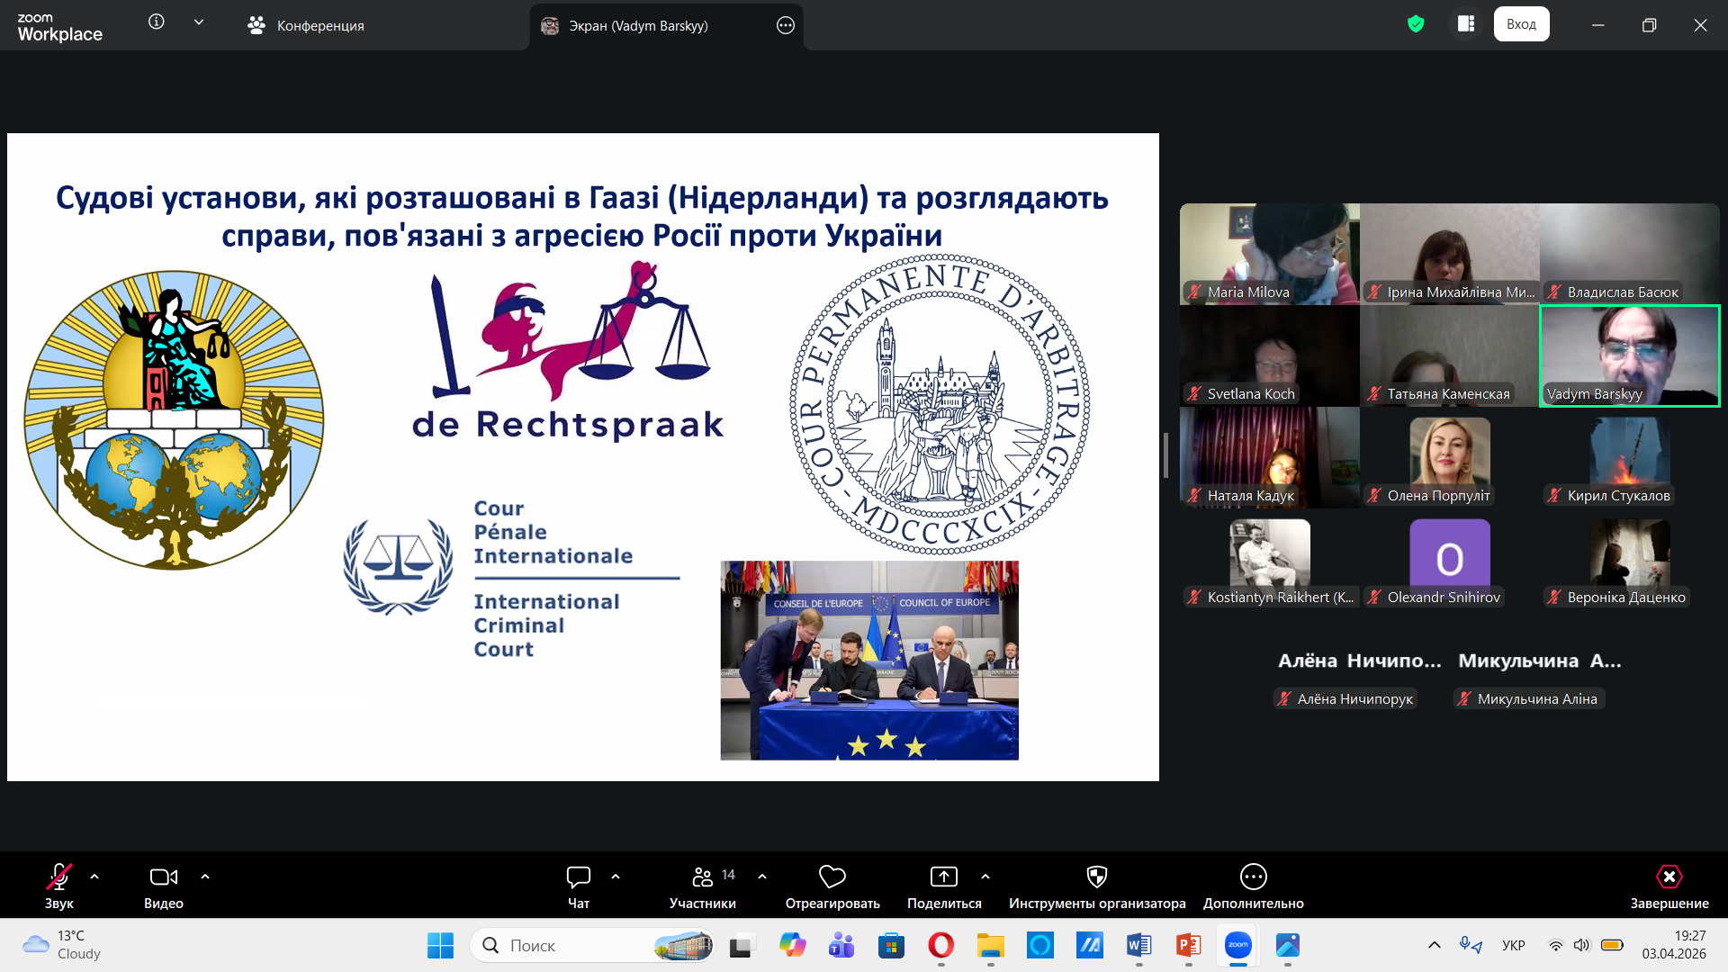This screenshot has height=972, width=1728.
Task: Open the Participants list
Action: tap(703, 886)
